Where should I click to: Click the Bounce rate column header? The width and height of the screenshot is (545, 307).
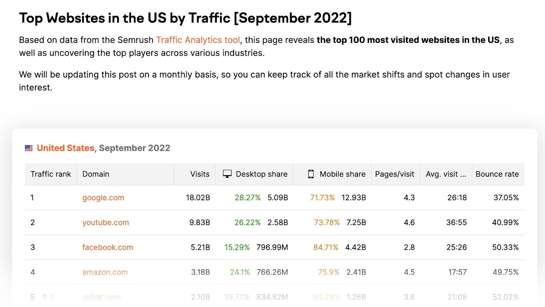pos(498,174)
